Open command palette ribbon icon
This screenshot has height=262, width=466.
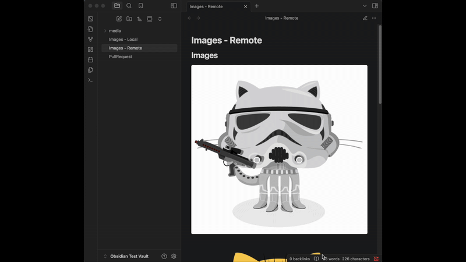coord(91,80)
